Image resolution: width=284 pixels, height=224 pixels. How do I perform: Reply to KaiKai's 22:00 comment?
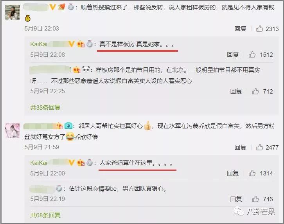(233, 173)
